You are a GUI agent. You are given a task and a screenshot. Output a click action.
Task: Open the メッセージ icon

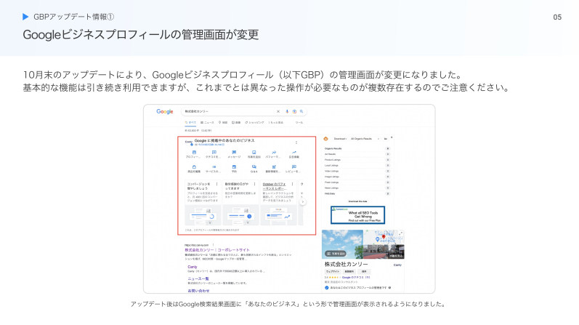pos(234,153)
